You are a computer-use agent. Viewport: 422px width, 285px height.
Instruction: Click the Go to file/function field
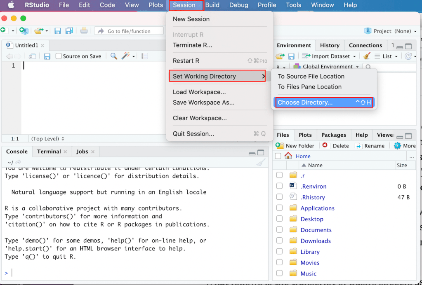click(129, 31)
